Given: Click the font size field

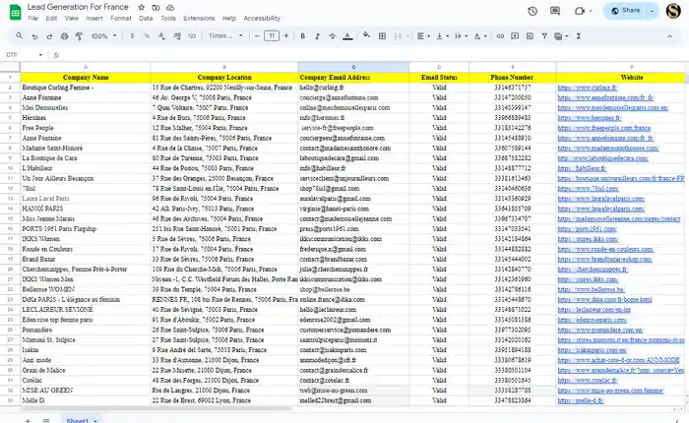Looking at the screenshot, I should click(272, 36).
